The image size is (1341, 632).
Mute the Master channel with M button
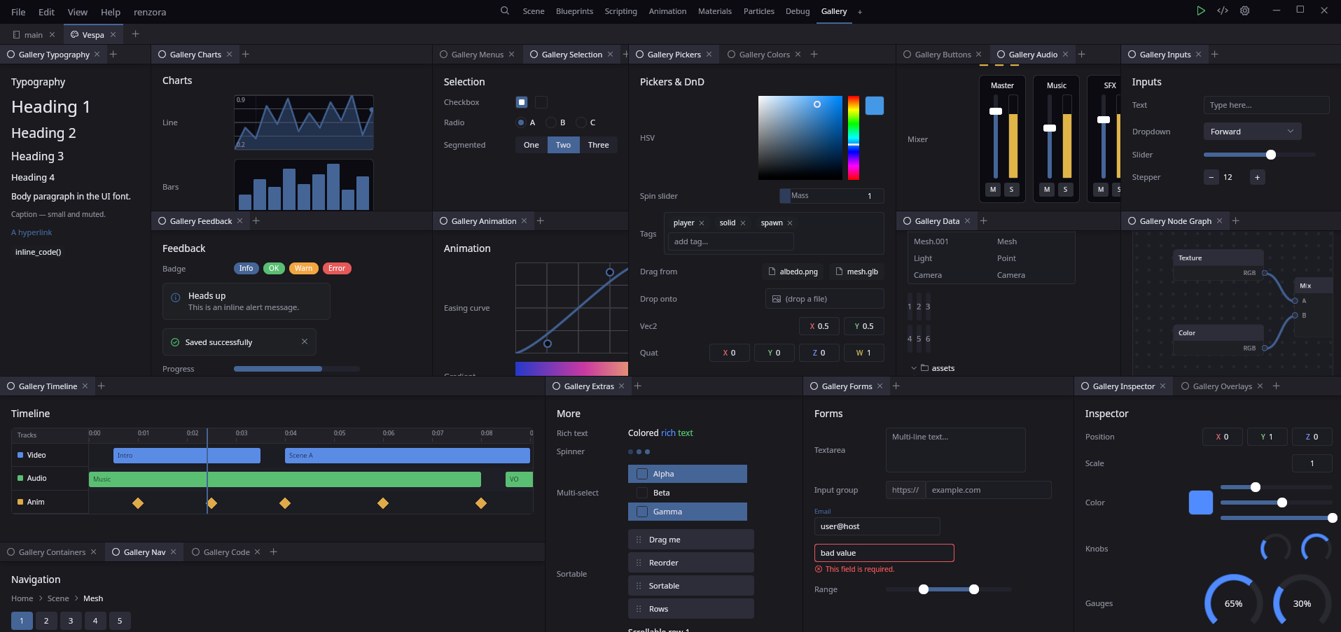pyautogui.click(x=993, y=190)
